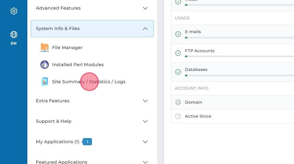The width and height of the screenshot is (294, 164).
Task: Click the E-mails green check icon
Action: [178, 34]
